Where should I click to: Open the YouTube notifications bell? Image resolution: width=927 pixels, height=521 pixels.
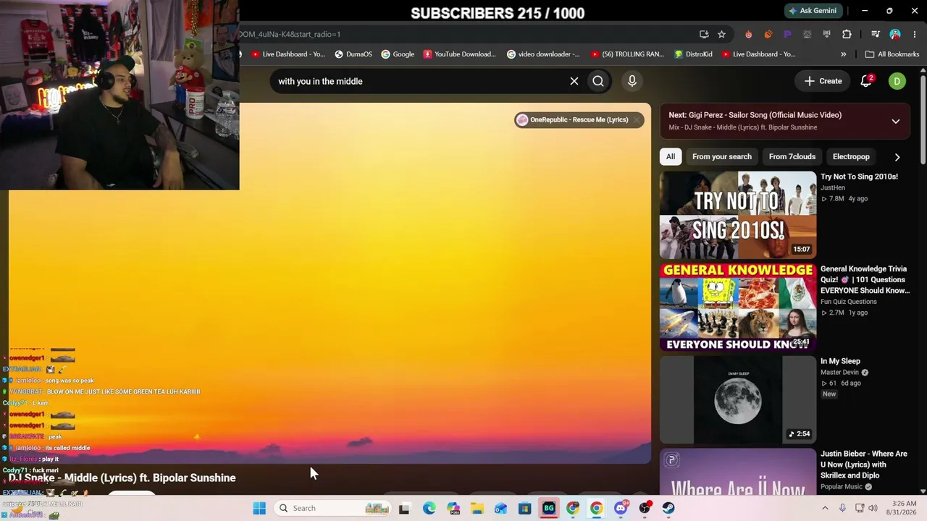point(866,81)
